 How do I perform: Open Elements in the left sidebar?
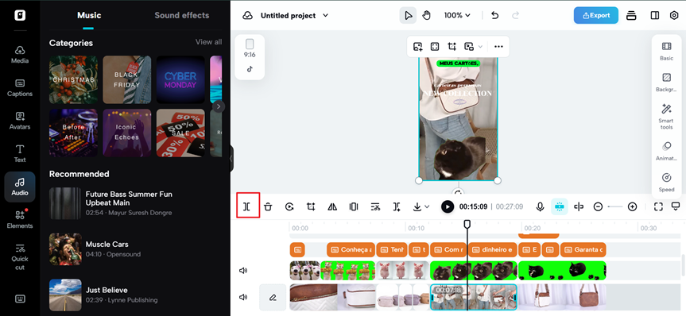tap(20, 219)
